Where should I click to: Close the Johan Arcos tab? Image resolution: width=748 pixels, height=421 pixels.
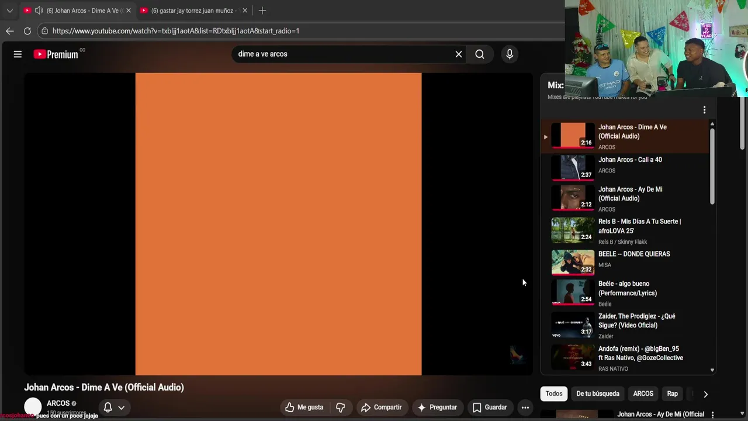point(129,11)
